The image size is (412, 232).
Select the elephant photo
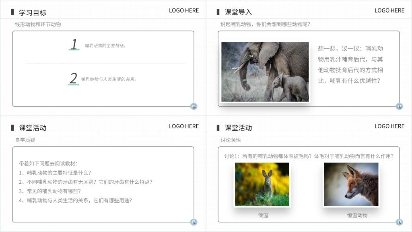(265, 72)
